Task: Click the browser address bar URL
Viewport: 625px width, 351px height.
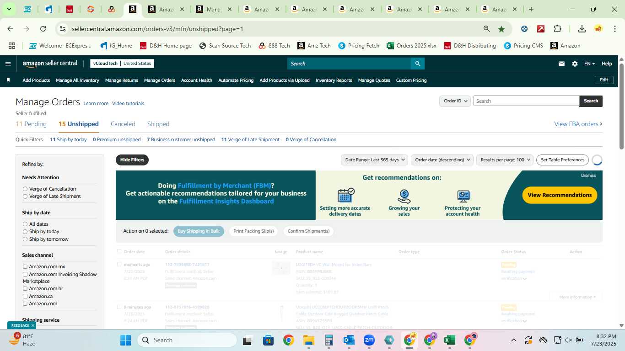Action: coord(157,29)
